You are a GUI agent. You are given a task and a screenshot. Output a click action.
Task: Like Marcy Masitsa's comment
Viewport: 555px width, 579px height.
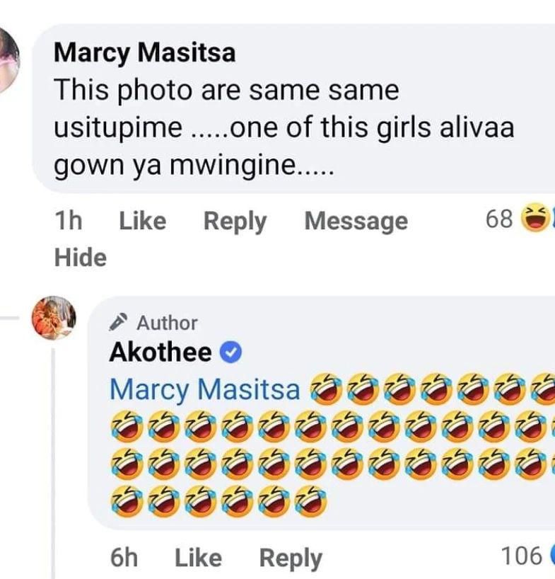142,221
